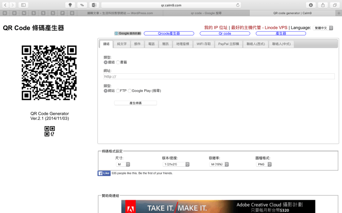The image size is (342, 213).
Task: Open the pinned tab labeled 'P'
Action: pyautogui.click(x=62, y=13)
